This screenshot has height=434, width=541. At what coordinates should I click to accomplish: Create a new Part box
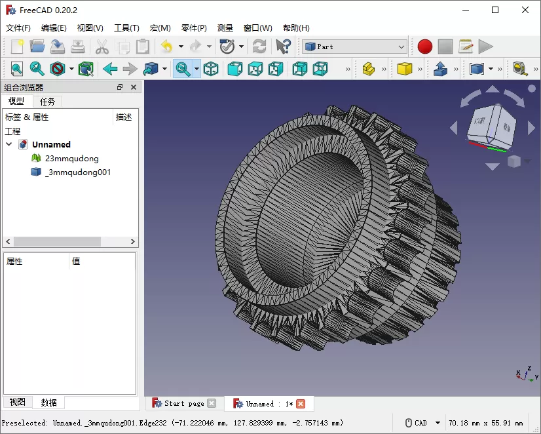click(404, 68)
